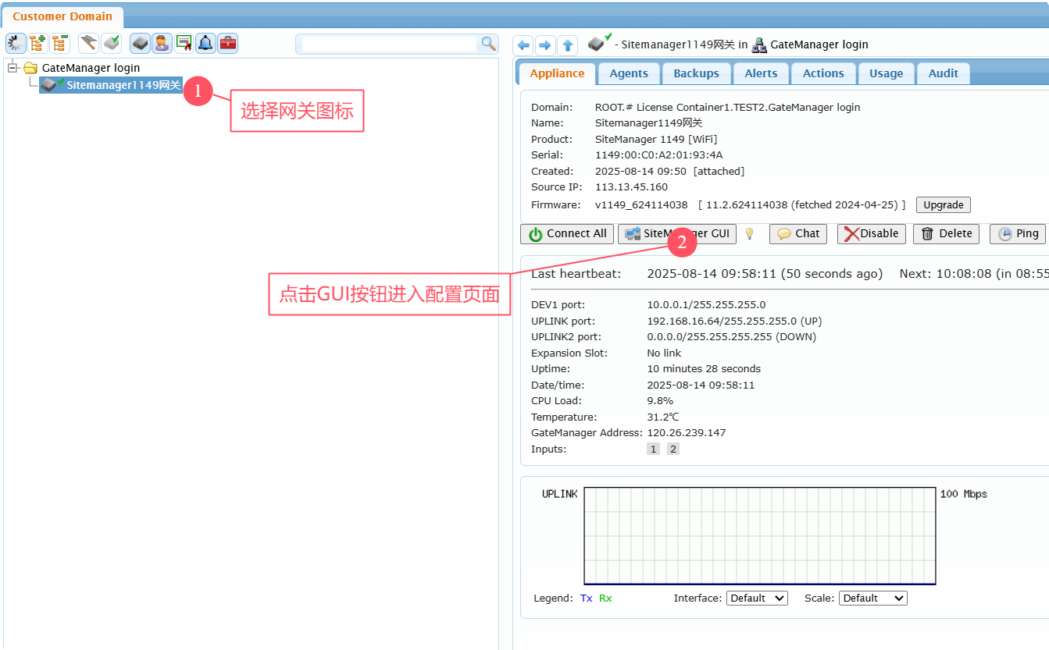The width and height of the screenshot is (1049, 650).
Task: Click the gateway icon beside Sitemanager1149网关 in the tree
Action: tap(52, 83)
